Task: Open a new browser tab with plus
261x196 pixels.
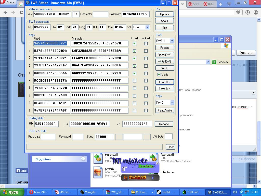Action: point(220,4)
